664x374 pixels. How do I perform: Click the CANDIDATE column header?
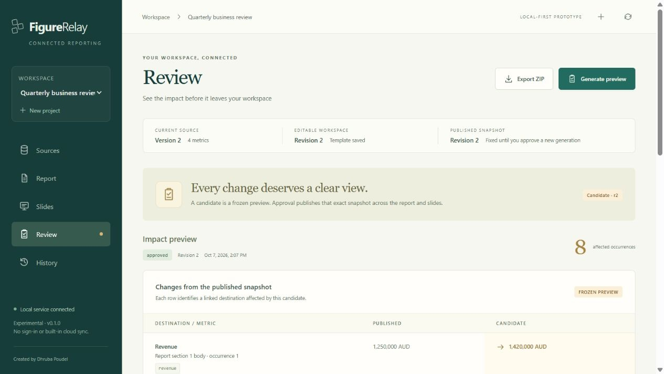[511, 324]
